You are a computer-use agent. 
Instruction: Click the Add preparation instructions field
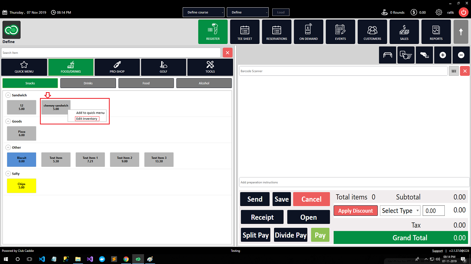pos(354,182)
